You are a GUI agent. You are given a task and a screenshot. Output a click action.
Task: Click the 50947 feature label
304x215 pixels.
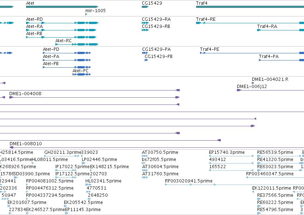[9, 195]
